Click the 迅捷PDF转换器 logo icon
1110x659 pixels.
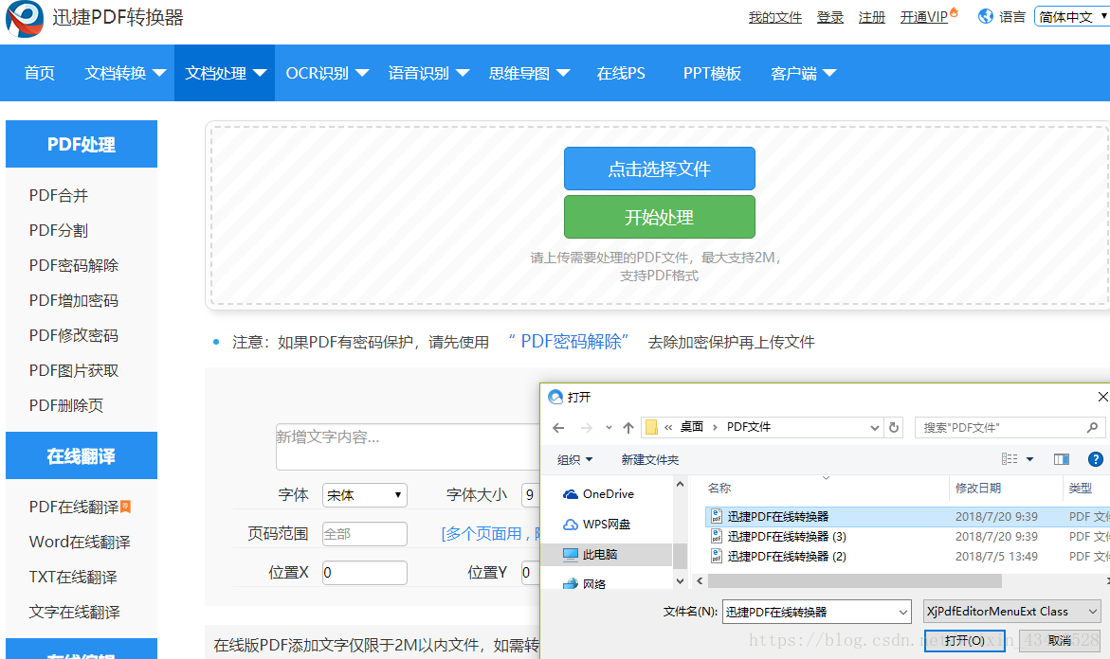24,18
